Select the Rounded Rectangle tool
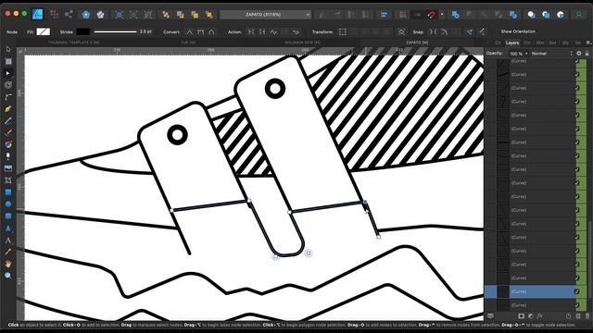The image size is (593, 333). coord(8,216)
